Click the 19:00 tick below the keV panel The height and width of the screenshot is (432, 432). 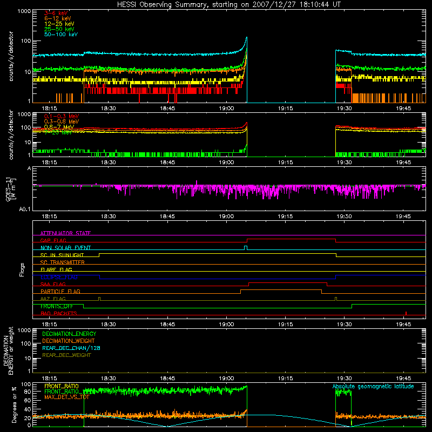[226, 109]
